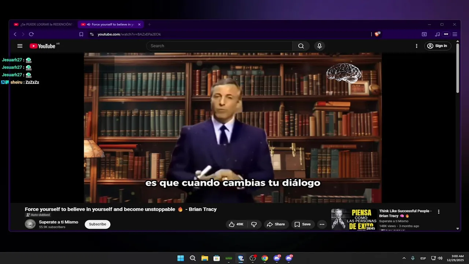Open network quick settings icon
The image size is (469, 264).
(433, 258)
